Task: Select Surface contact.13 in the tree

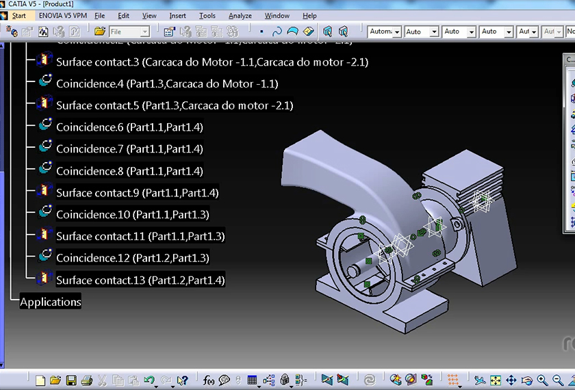Action: click(140, 280)
